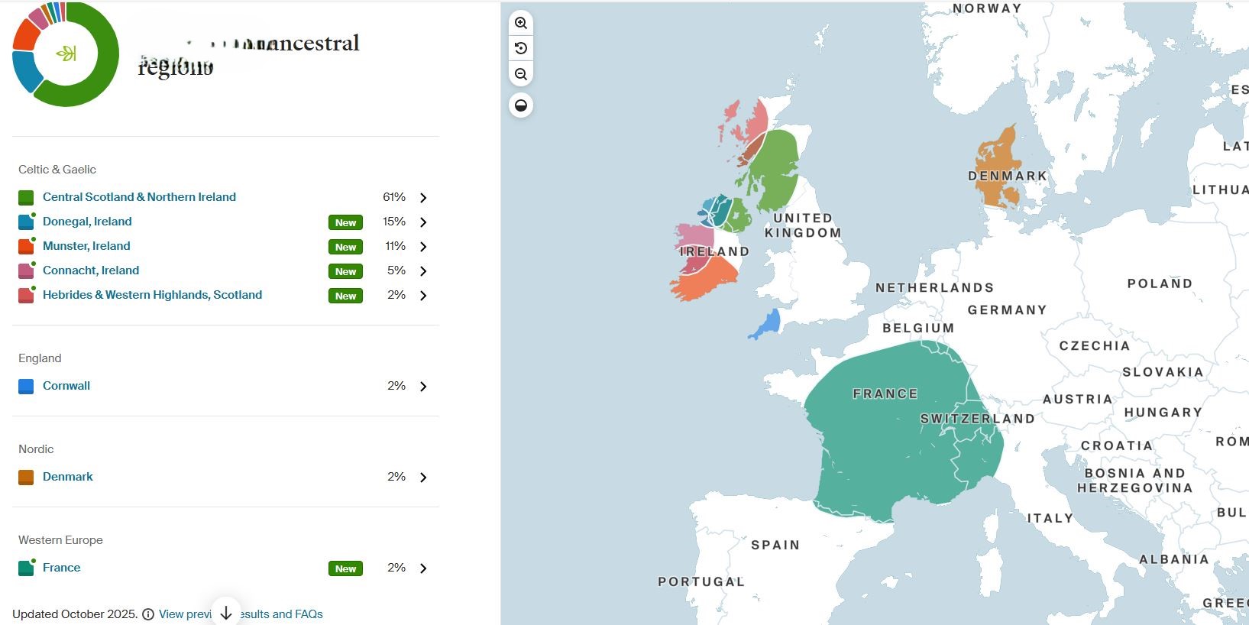Expand the Denmark chevron
Viewport: 1249px width, 625px height.
(423, 478)
